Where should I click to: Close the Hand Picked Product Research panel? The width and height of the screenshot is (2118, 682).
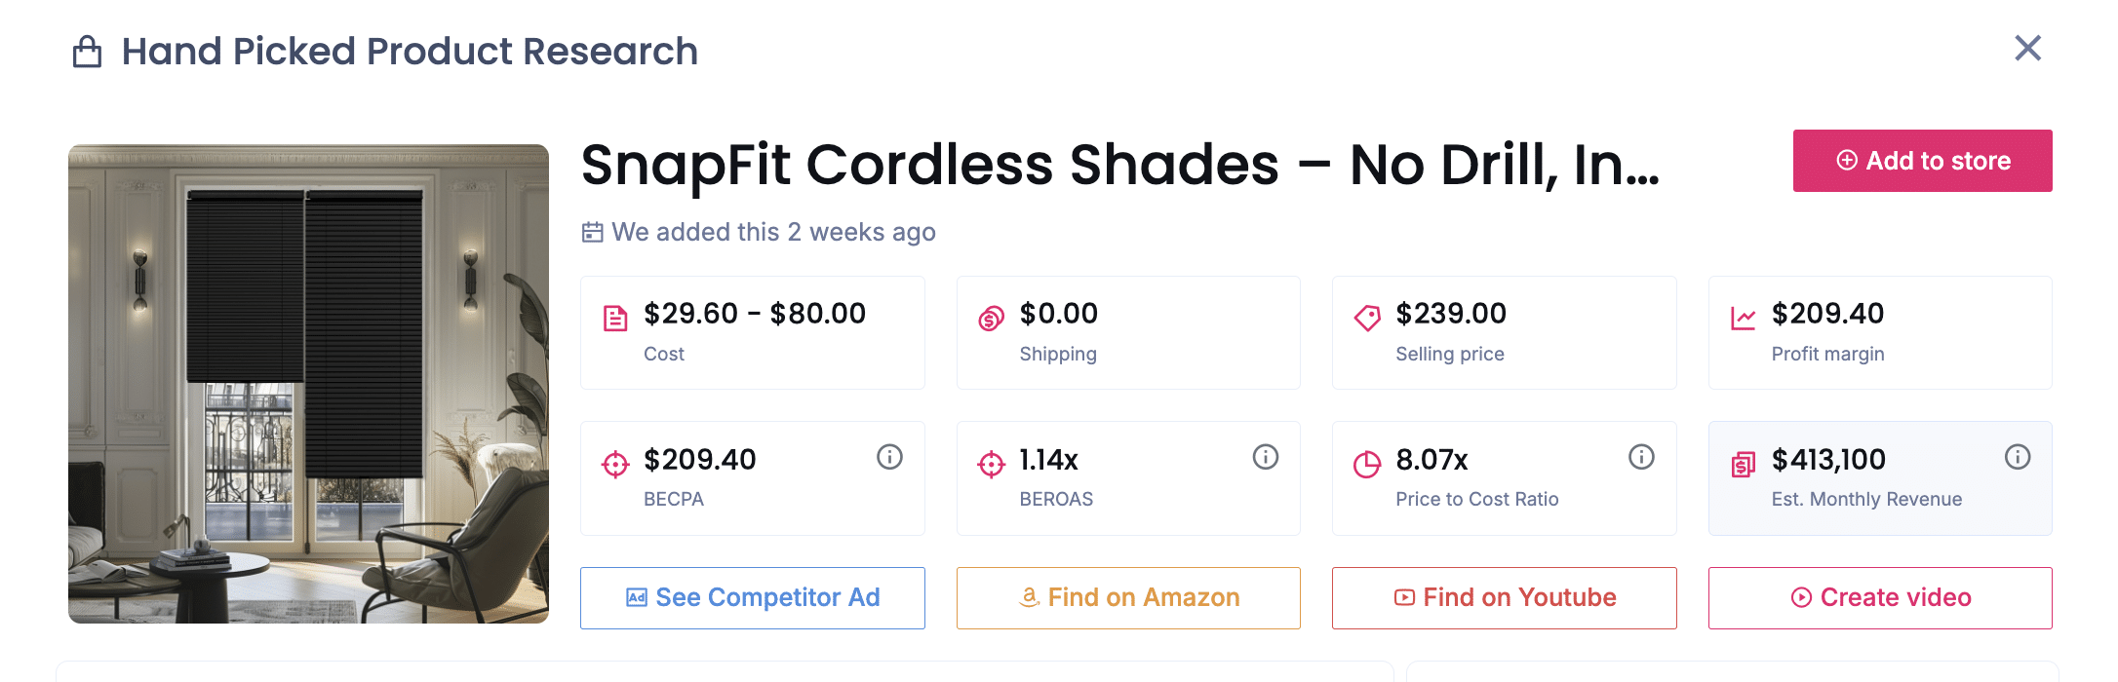(x=2027, y=48)
